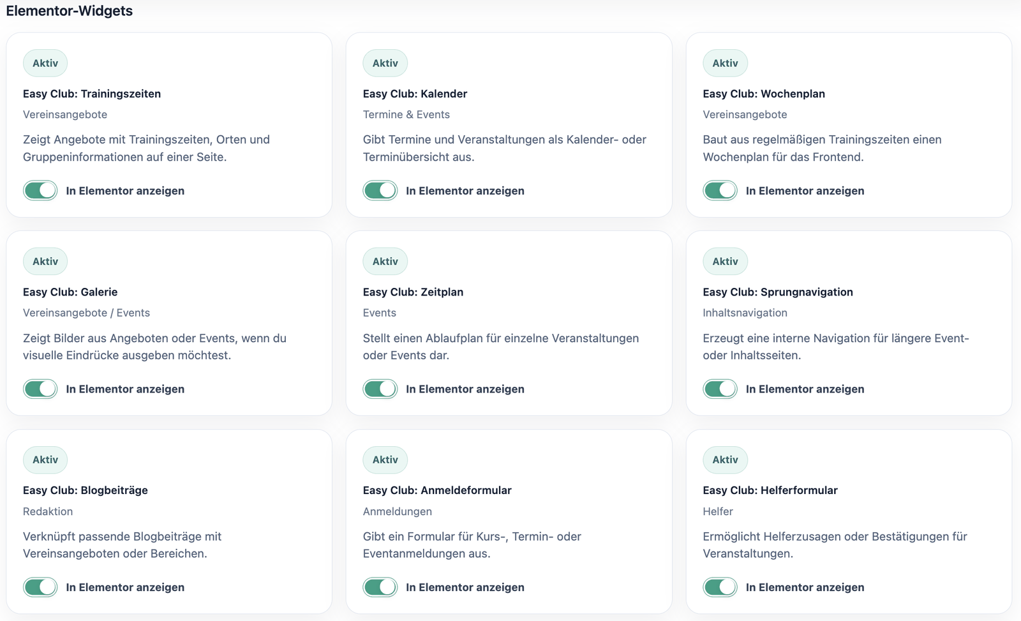Image resolution: width=1021 pixels, height=621 pixels.
Task: Click the Vereinsangebote / Events category label
Action: coord(86,313)
